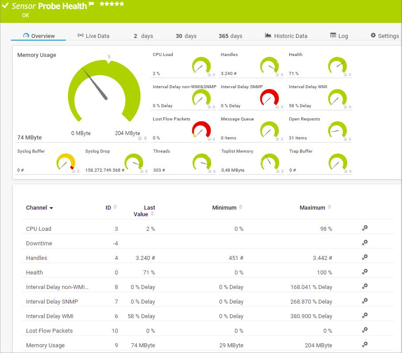This screenshot has width=402, height=353.
Task: Click the '380.900 % Delay' maximum value
Action: [x=311, y=316]
